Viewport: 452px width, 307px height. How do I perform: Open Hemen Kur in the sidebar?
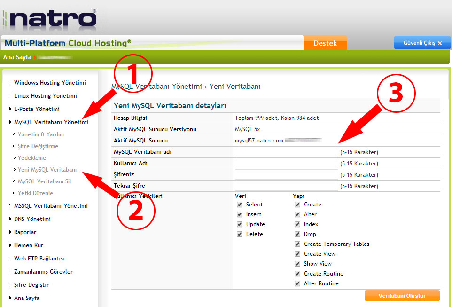tap(29, 245)
